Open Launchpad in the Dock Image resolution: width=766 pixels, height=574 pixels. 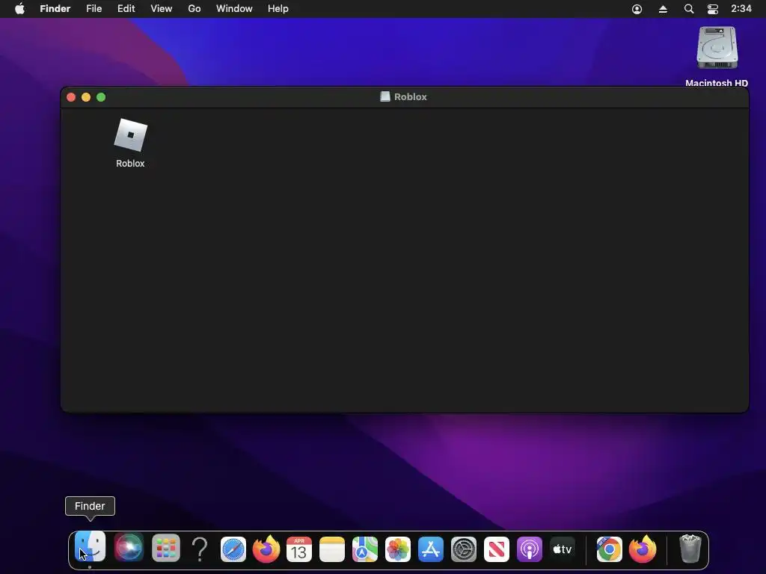pos(166,549)
